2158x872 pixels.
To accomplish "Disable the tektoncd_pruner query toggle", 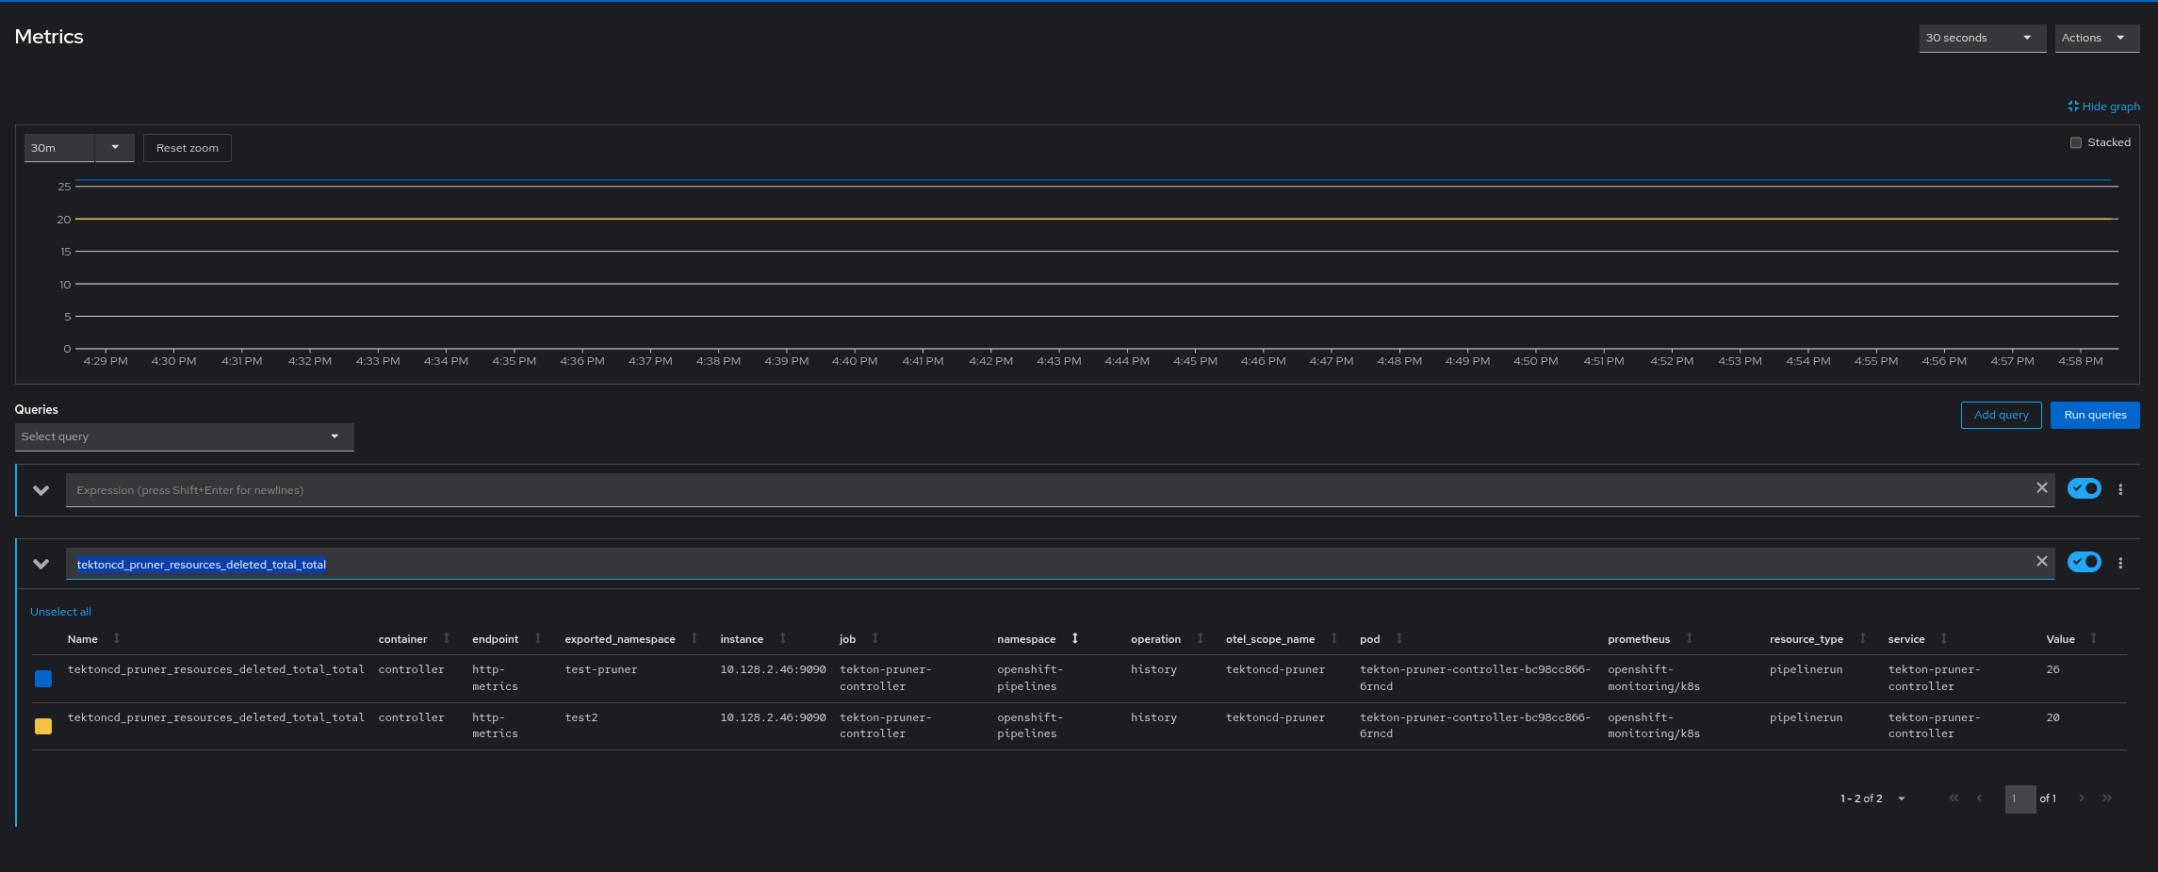I will coord(2084,563).
